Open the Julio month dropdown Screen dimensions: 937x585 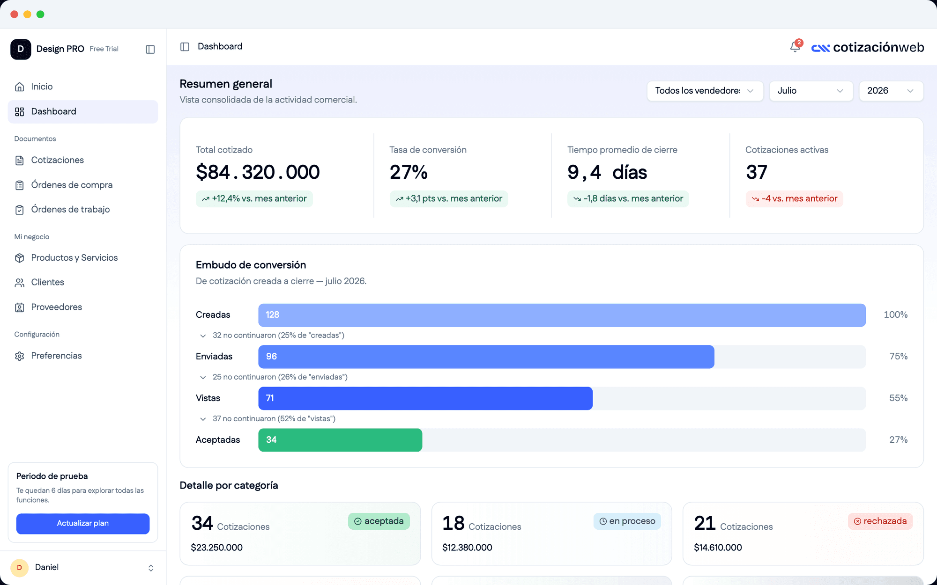coord(811,91)
